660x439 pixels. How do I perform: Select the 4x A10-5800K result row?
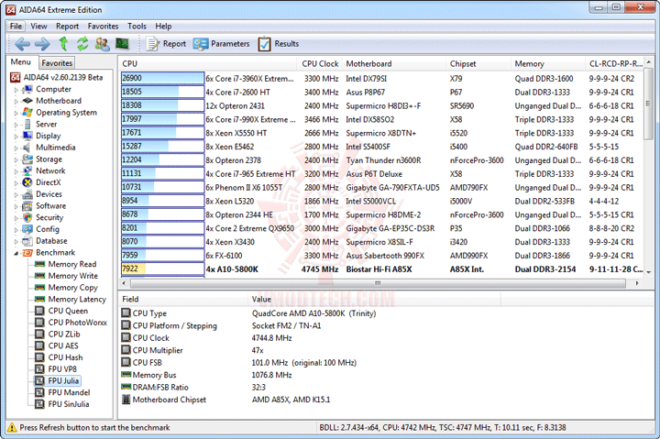click(382, 269)
